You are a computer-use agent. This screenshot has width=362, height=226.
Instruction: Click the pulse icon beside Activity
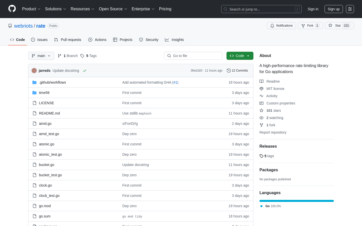coord(261,96)
